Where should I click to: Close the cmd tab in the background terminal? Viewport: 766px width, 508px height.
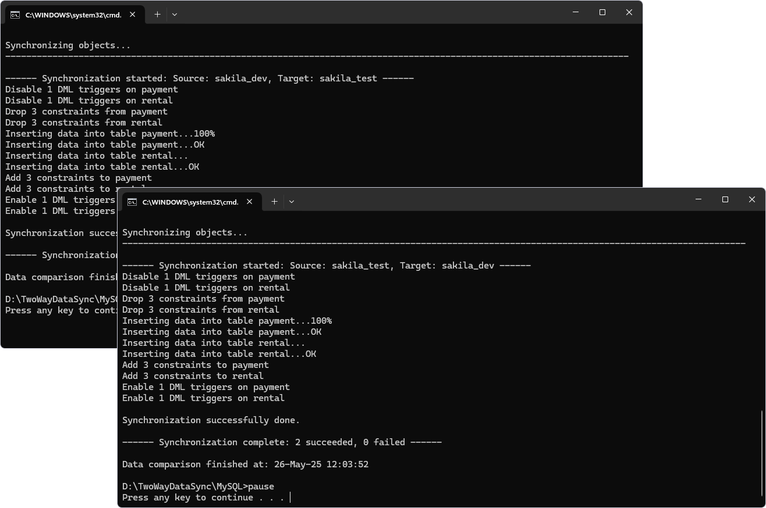click(133, 15)
